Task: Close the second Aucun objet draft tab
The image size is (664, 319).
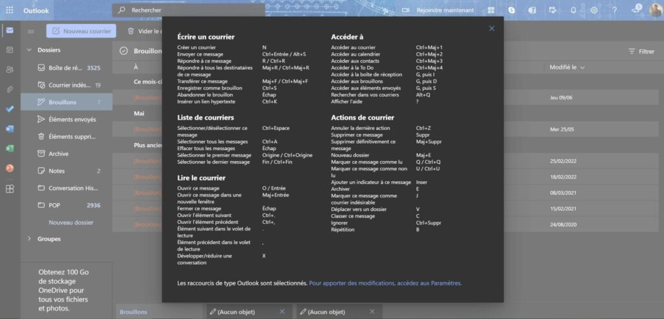Action: pyautogui.click(x=372, y=312)
